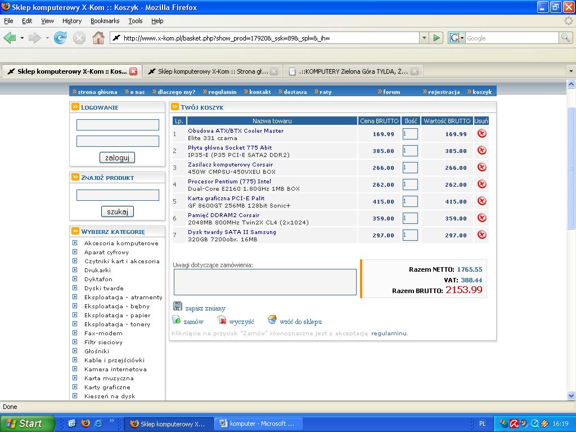576x432 pixels.
Task: Click the first Logowanie input field
Action: pyautogui.click(x=118, y=124)
